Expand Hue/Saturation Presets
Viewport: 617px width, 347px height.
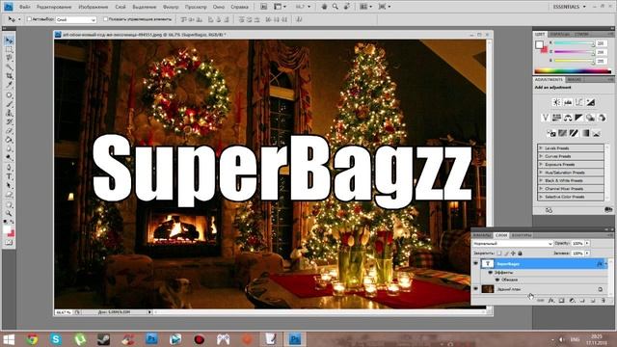(x=542, y=173)
